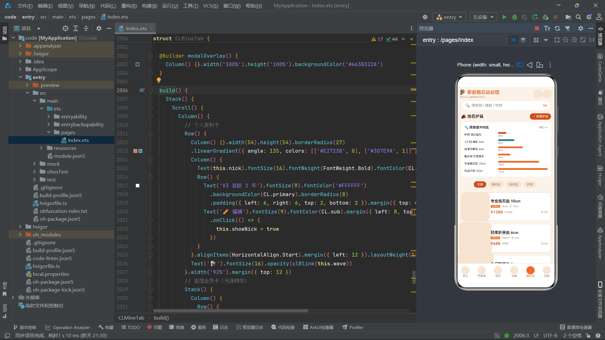Open the 运行(U) menu
This screenshot has height=340, width=605.
coord(170,6)
